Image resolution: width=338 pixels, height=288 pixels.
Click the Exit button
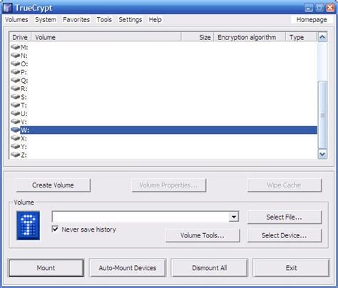pos(291,268)
